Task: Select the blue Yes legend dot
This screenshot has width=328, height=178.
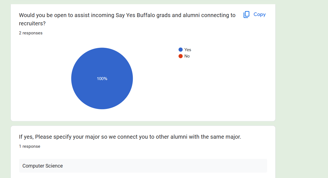Action: pos(180,50)
